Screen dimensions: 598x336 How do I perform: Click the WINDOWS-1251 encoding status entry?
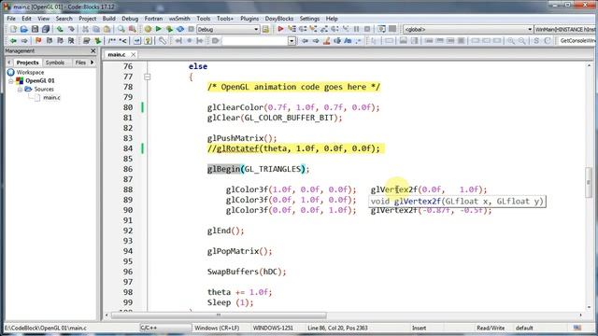click(273, 328)
